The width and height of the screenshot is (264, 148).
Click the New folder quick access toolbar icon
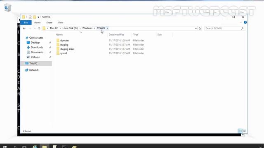pyautogui.click(x=35, y=17)
